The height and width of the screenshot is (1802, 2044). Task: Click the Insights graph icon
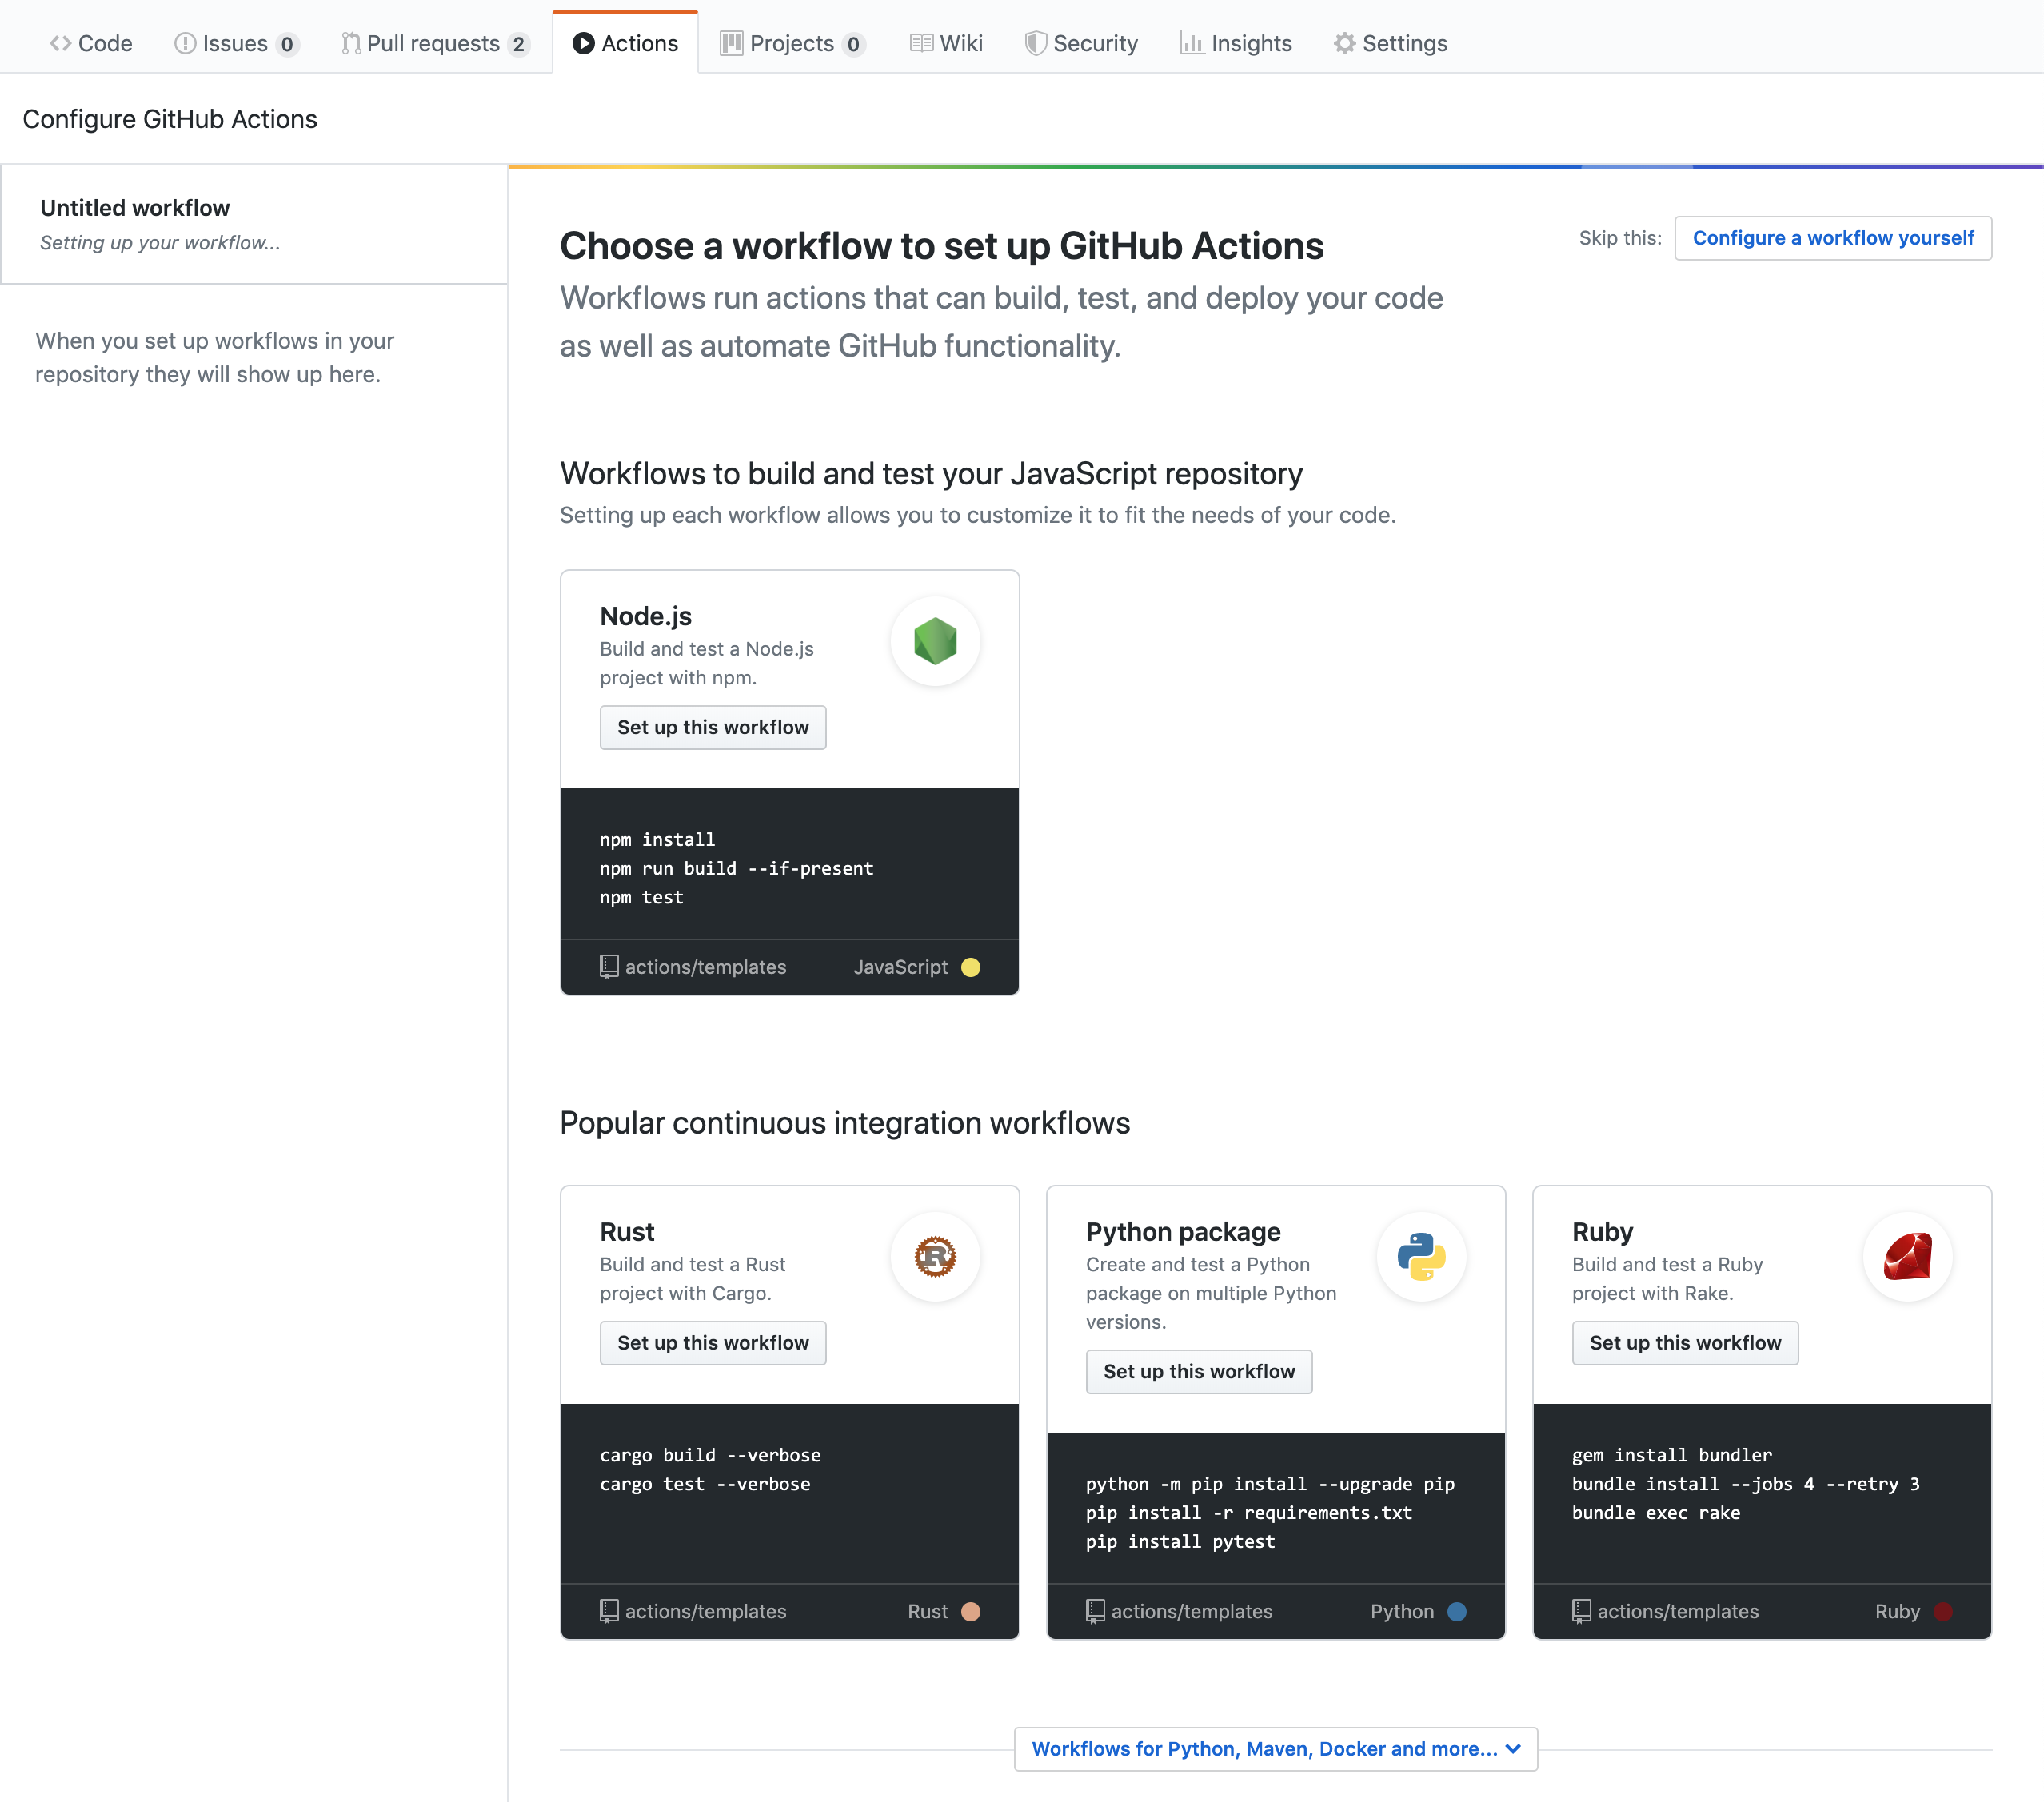click(1191, 43)
